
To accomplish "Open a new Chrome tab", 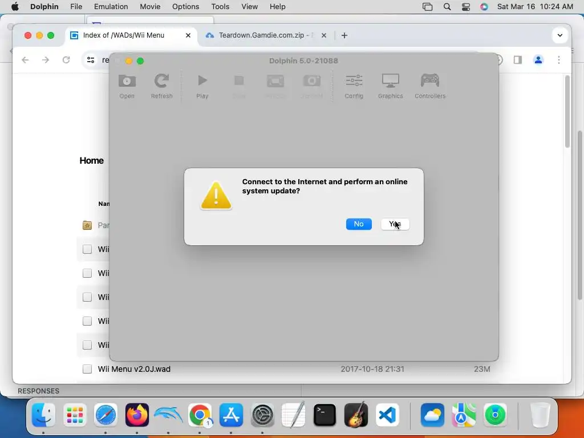I will tap(344, 35).
